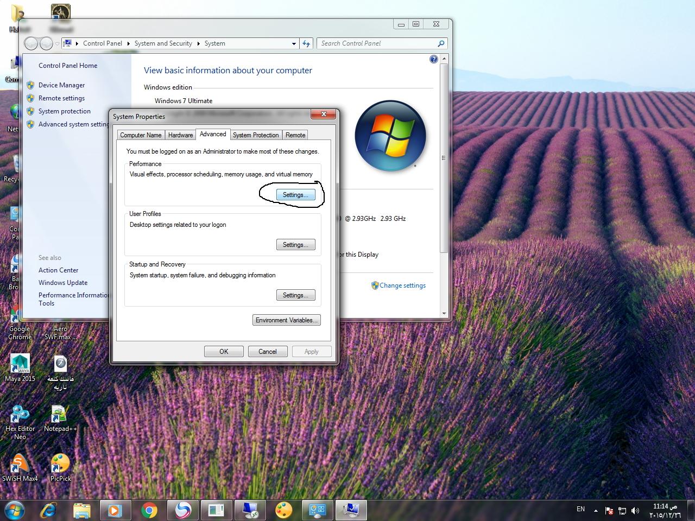Click System and Security breadcrumb
Viewport: 695px width, 521px height.
[163, 43]
